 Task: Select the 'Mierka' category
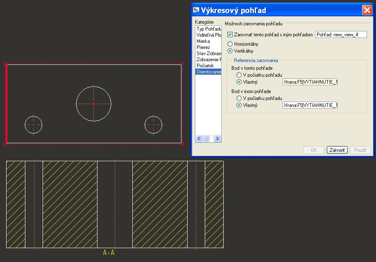tap(208, 41)
